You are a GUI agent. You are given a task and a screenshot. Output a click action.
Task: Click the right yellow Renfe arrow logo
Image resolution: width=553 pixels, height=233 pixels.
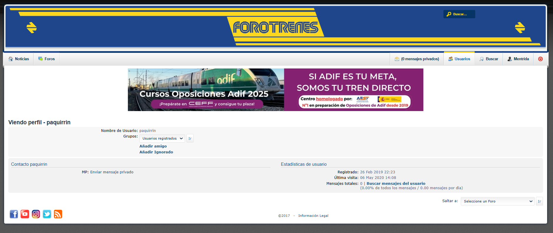pyautogui.click(x=520, y=28)
